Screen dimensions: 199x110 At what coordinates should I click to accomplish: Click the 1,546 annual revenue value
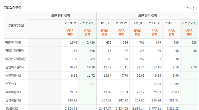tap(73, 42)
